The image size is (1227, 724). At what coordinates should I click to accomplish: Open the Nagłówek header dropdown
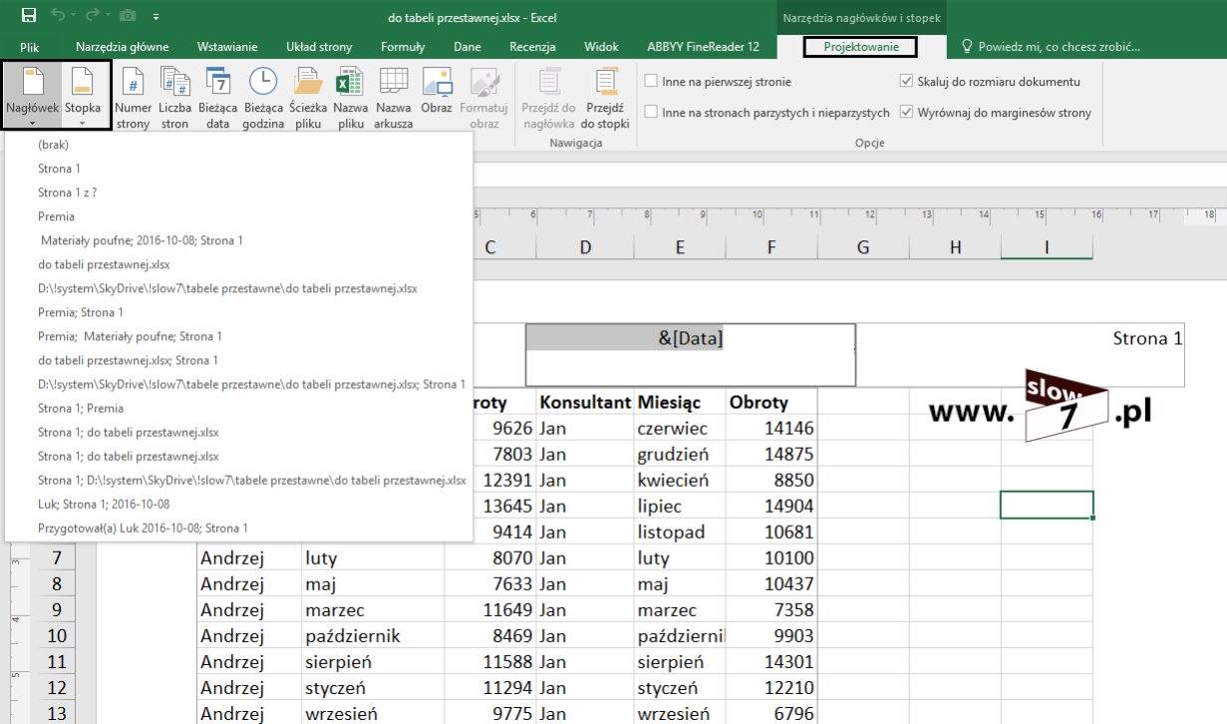point(32,97)
